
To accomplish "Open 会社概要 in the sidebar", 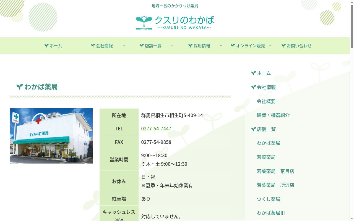I will coord(266,101).
